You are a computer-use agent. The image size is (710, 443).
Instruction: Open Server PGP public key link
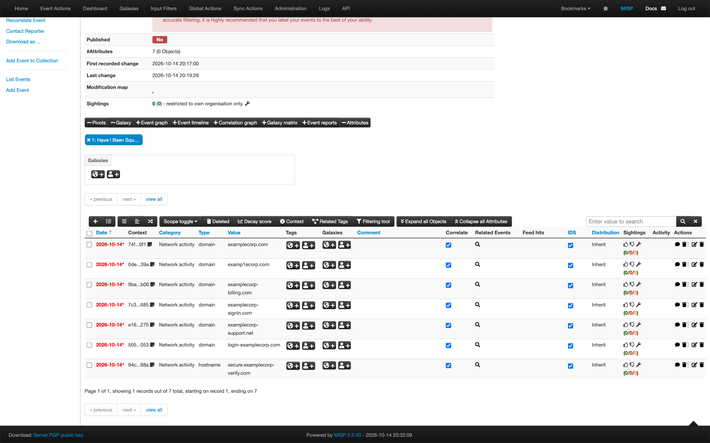coord(58,435)
